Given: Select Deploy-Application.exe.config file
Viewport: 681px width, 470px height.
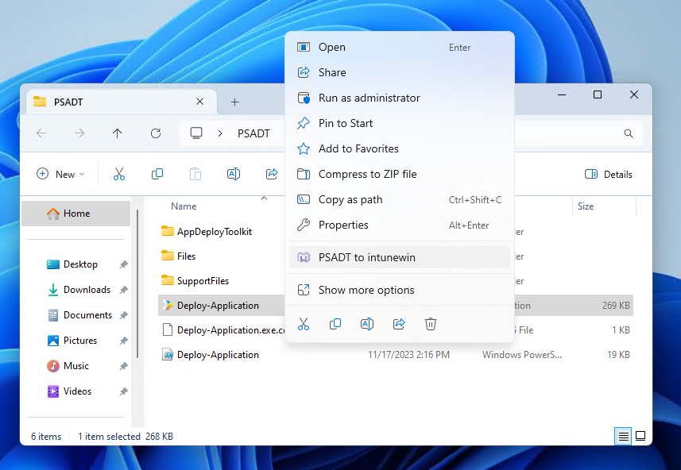Looking at the screenshot, I should 223,330.
